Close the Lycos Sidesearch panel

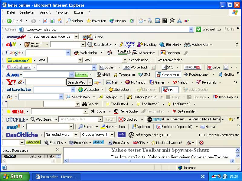pos(57,150)
